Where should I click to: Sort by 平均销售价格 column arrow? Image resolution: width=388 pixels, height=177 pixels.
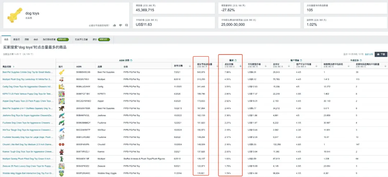point(266,66)
